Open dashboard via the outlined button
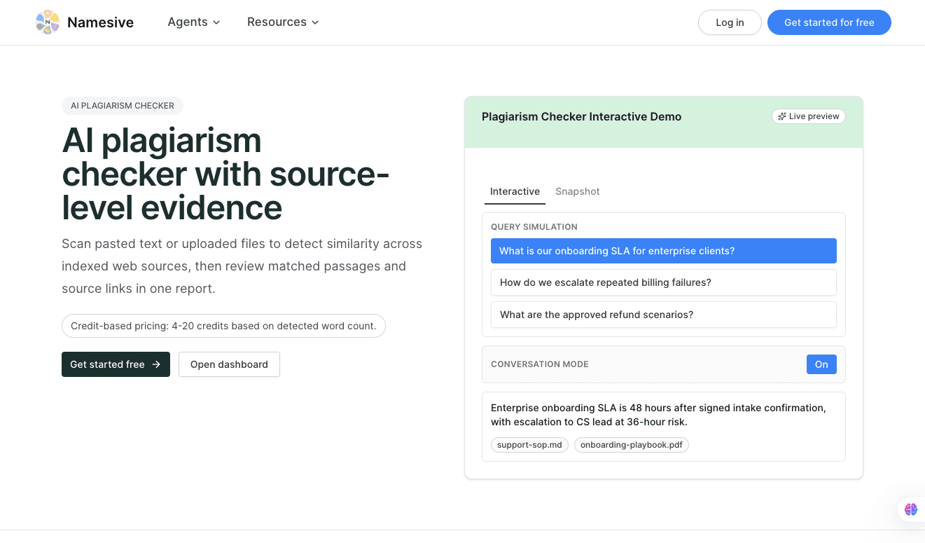925x543 pixels. [229, 364]
